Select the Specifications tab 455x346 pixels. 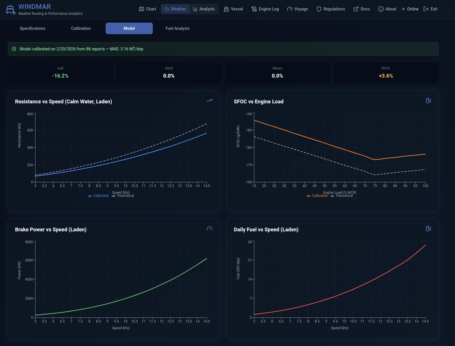pyautogui.click(x=32, y=28)
